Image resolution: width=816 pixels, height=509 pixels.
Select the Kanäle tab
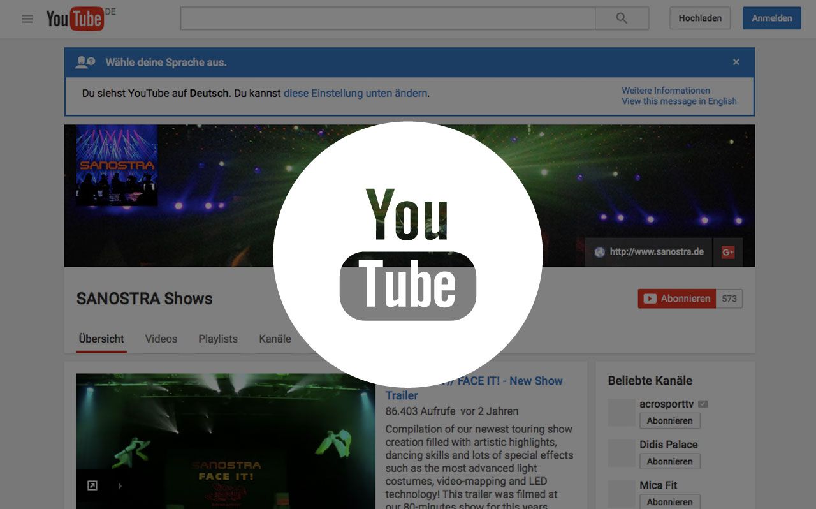(275, 339)
